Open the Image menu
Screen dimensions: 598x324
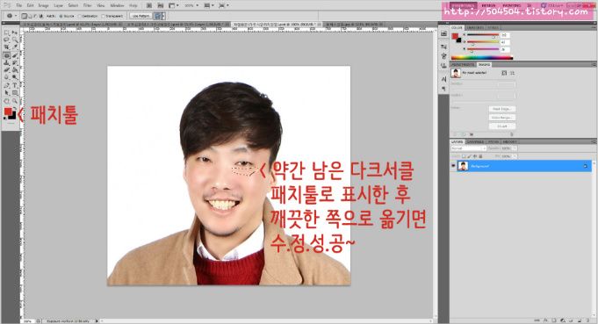[x=43, y=6]
